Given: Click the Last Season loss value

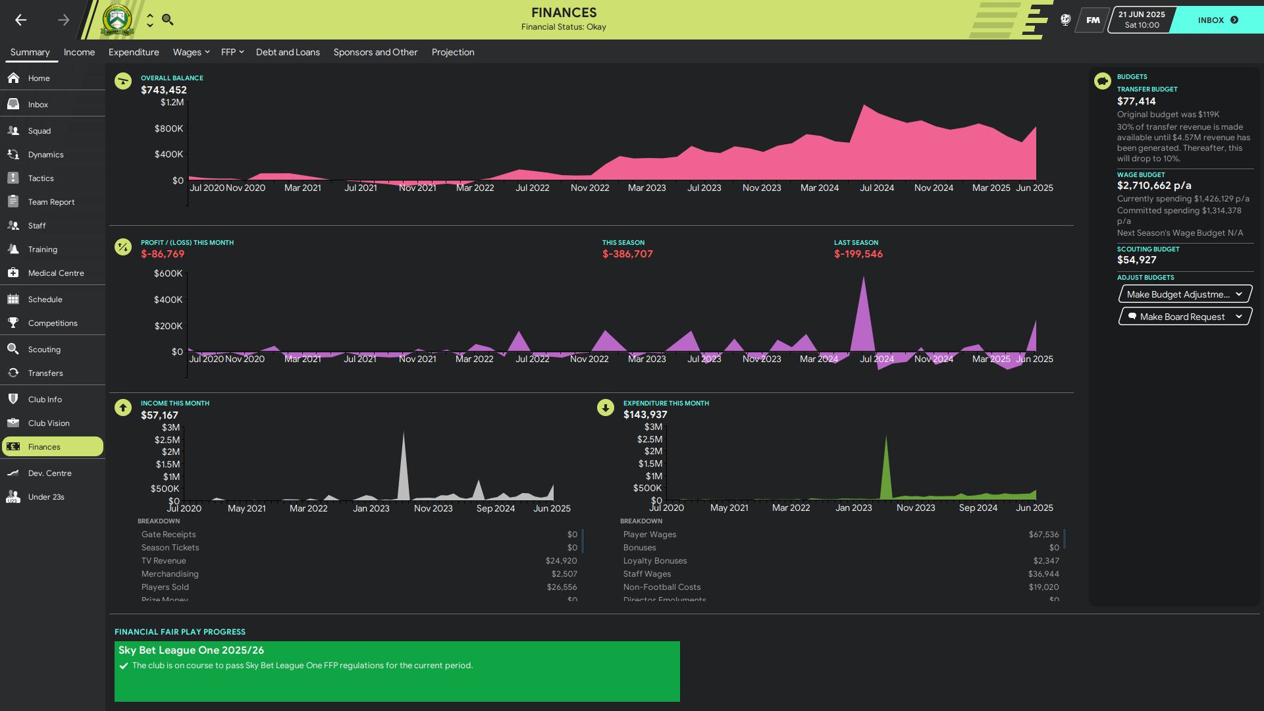Looking at the screenshot, I should (x=858, y=254).
